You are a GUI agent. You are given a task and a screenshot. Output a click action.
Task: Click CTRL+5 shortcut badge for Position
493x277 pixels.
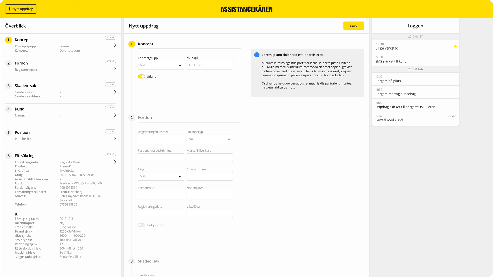click(110, 131)
